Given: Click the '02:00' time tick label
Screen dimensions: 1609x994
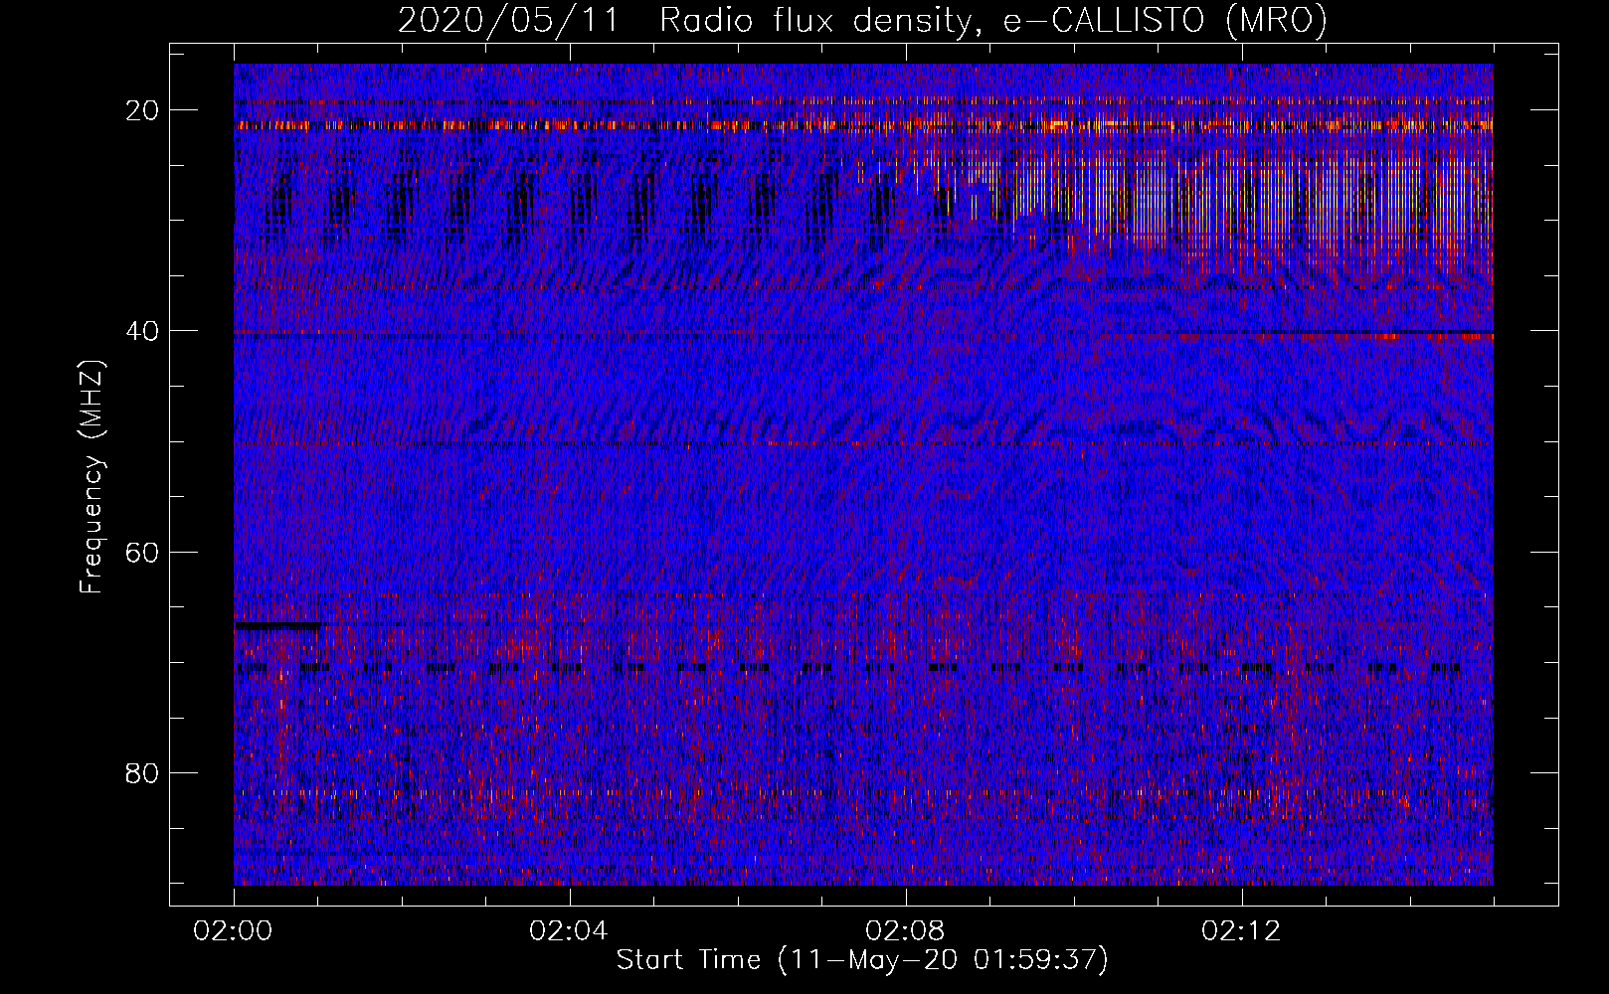Looking at the screenshot, I should click(234, 930).
